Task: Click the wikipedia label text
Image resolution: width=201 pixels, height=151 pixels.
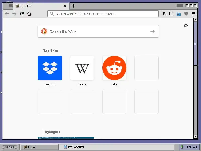Action: [x=82, y=84]
